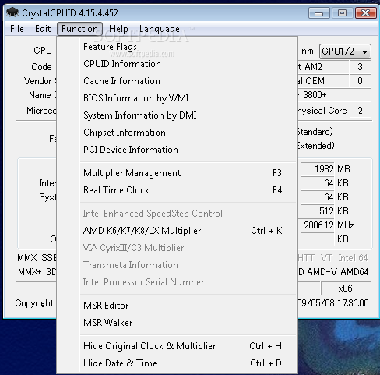Click the Physical Core count box
This screenshot has width=380, height=375.
(x=360, y=111)
